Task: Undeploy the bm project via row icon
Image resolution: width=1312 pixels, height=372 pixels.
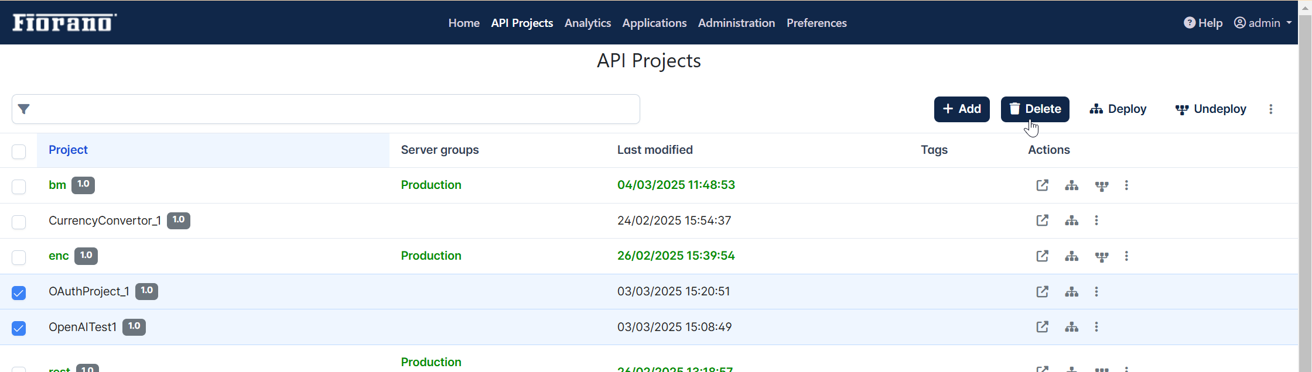Action: [x=1102, y=186]
